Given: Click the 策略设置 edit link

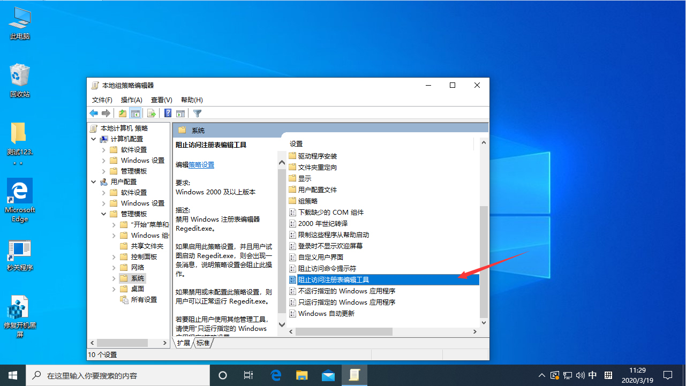Looking at the screenshot, I should (x=200, y=164).
